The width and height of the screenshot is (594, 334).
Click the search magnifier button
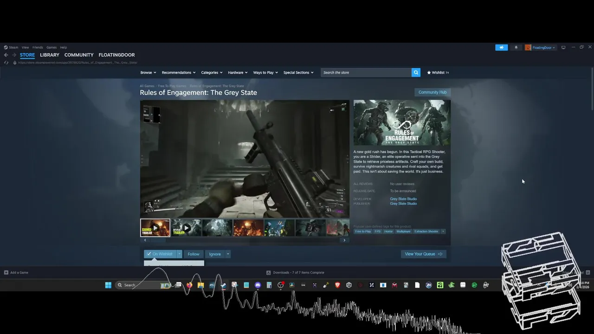click(x=416, y=72)
